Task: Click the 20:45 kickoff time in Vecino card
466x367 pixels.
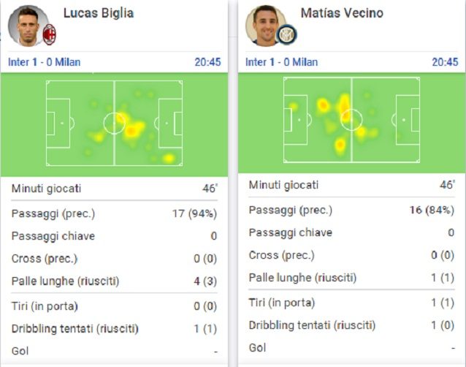Action: pyautogui.click(x=445, y=62)
